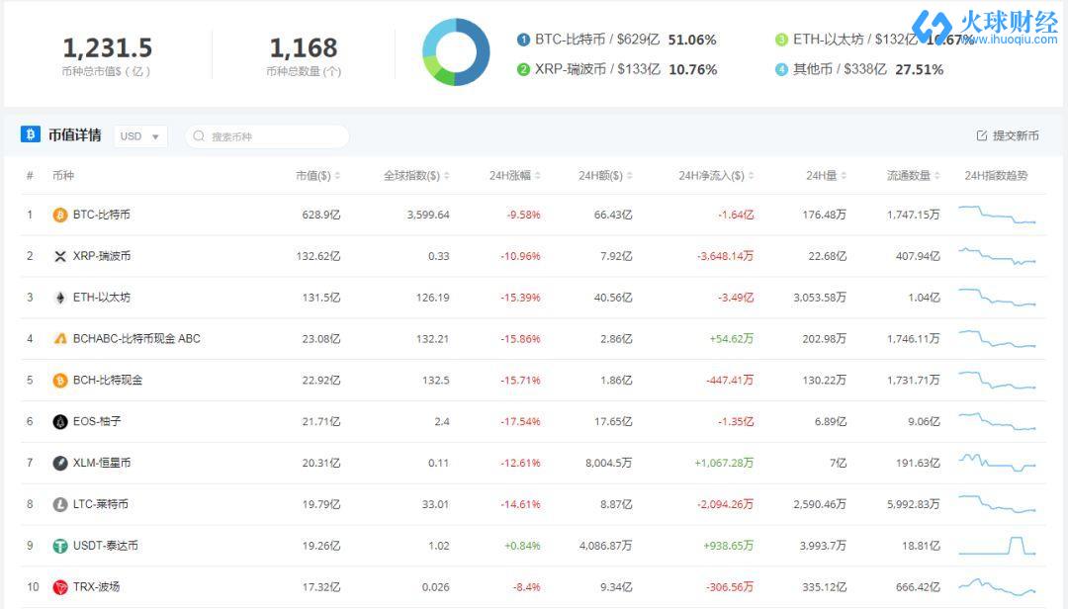Click the net inflow value +54.62万
1068x609 pixels.
pos(732,338)
